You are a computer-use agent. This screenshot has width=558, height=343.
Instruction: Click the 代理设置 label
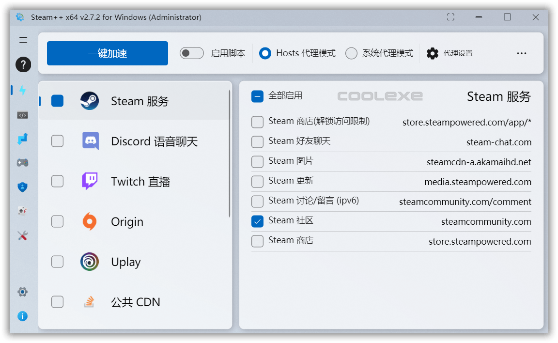coord(458,53)
